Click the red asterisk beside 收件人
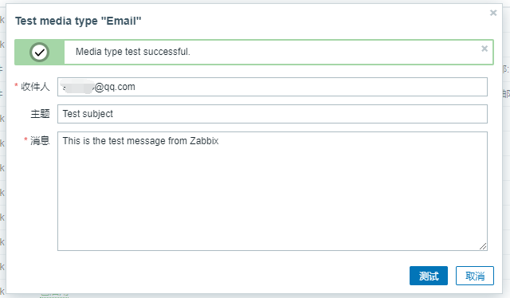The width and height of the screenshot is (510, 298). [x=16, y=85]
